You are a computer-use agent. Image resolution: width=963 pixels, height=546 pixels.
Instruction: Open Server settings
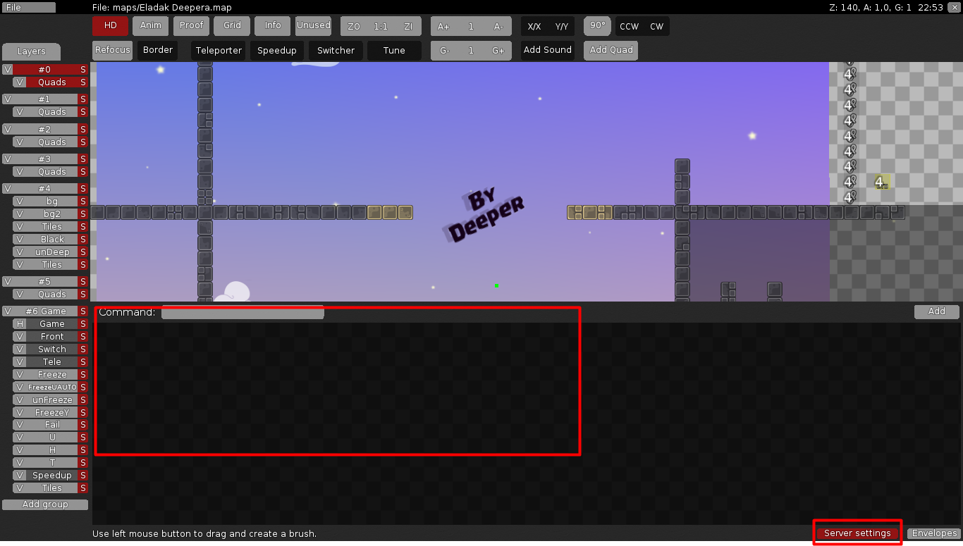point(857,533)
